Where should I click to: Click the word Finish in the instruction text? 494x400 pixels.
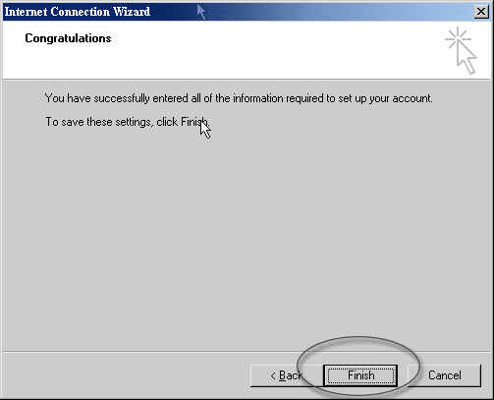[x=194, y=122]
